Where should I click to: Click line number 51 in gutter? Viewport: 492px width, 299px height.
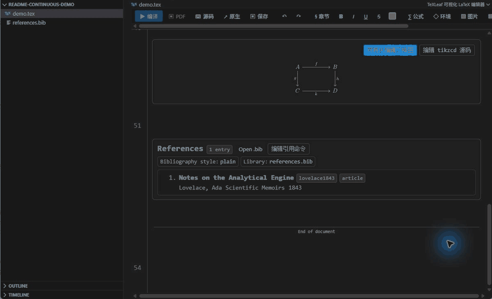(137, 125)
